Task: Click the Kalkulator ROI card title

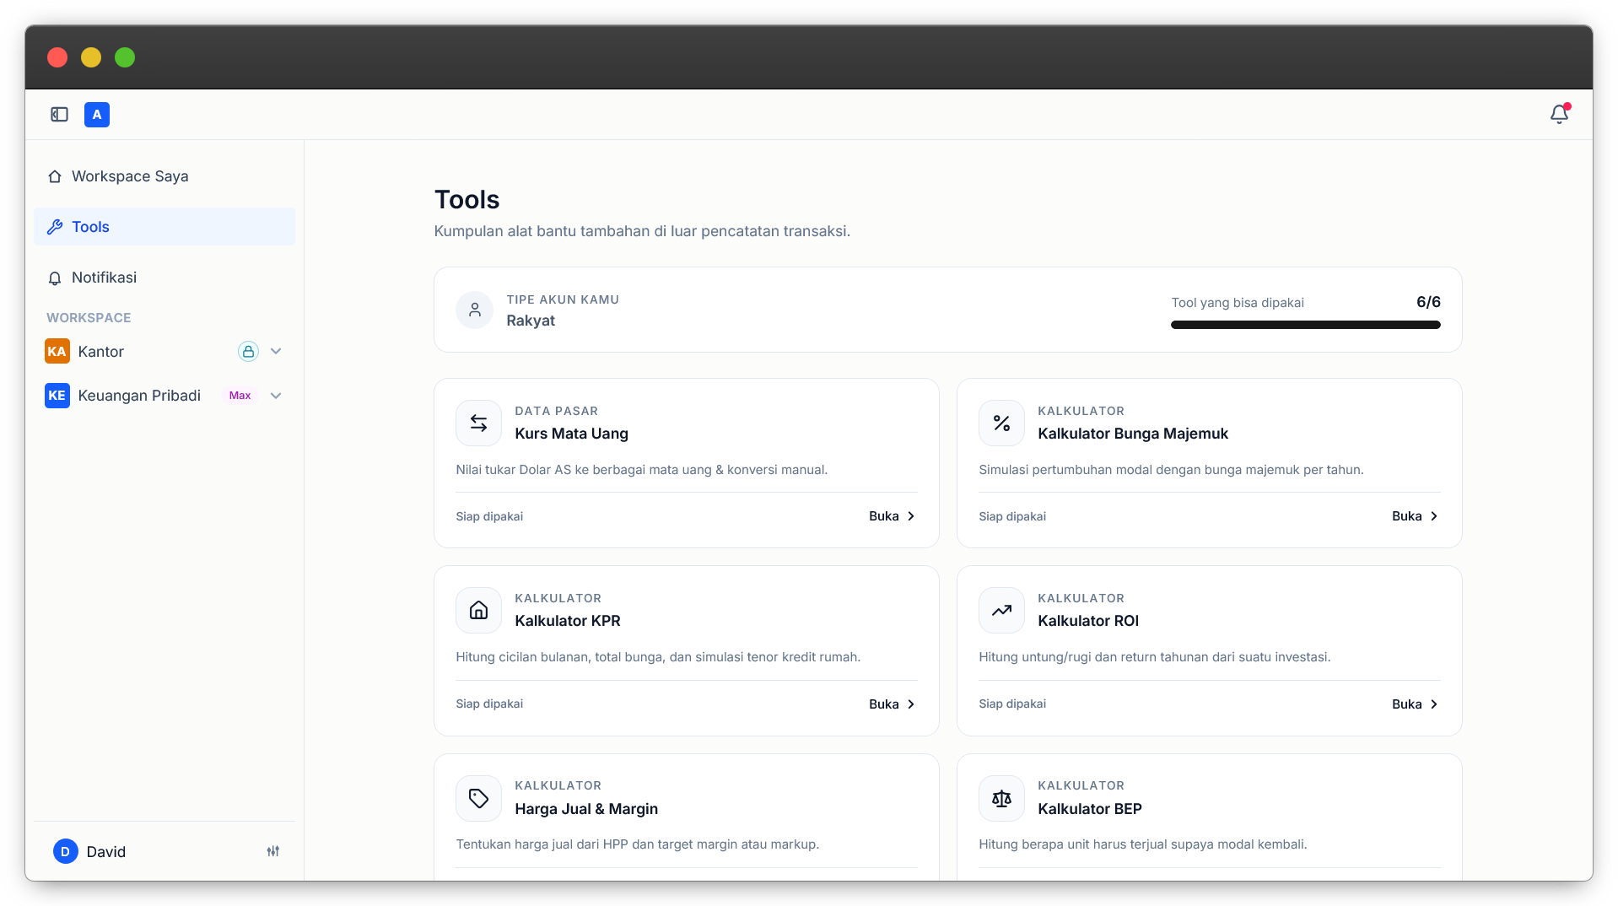Action: click(1088, 621)
